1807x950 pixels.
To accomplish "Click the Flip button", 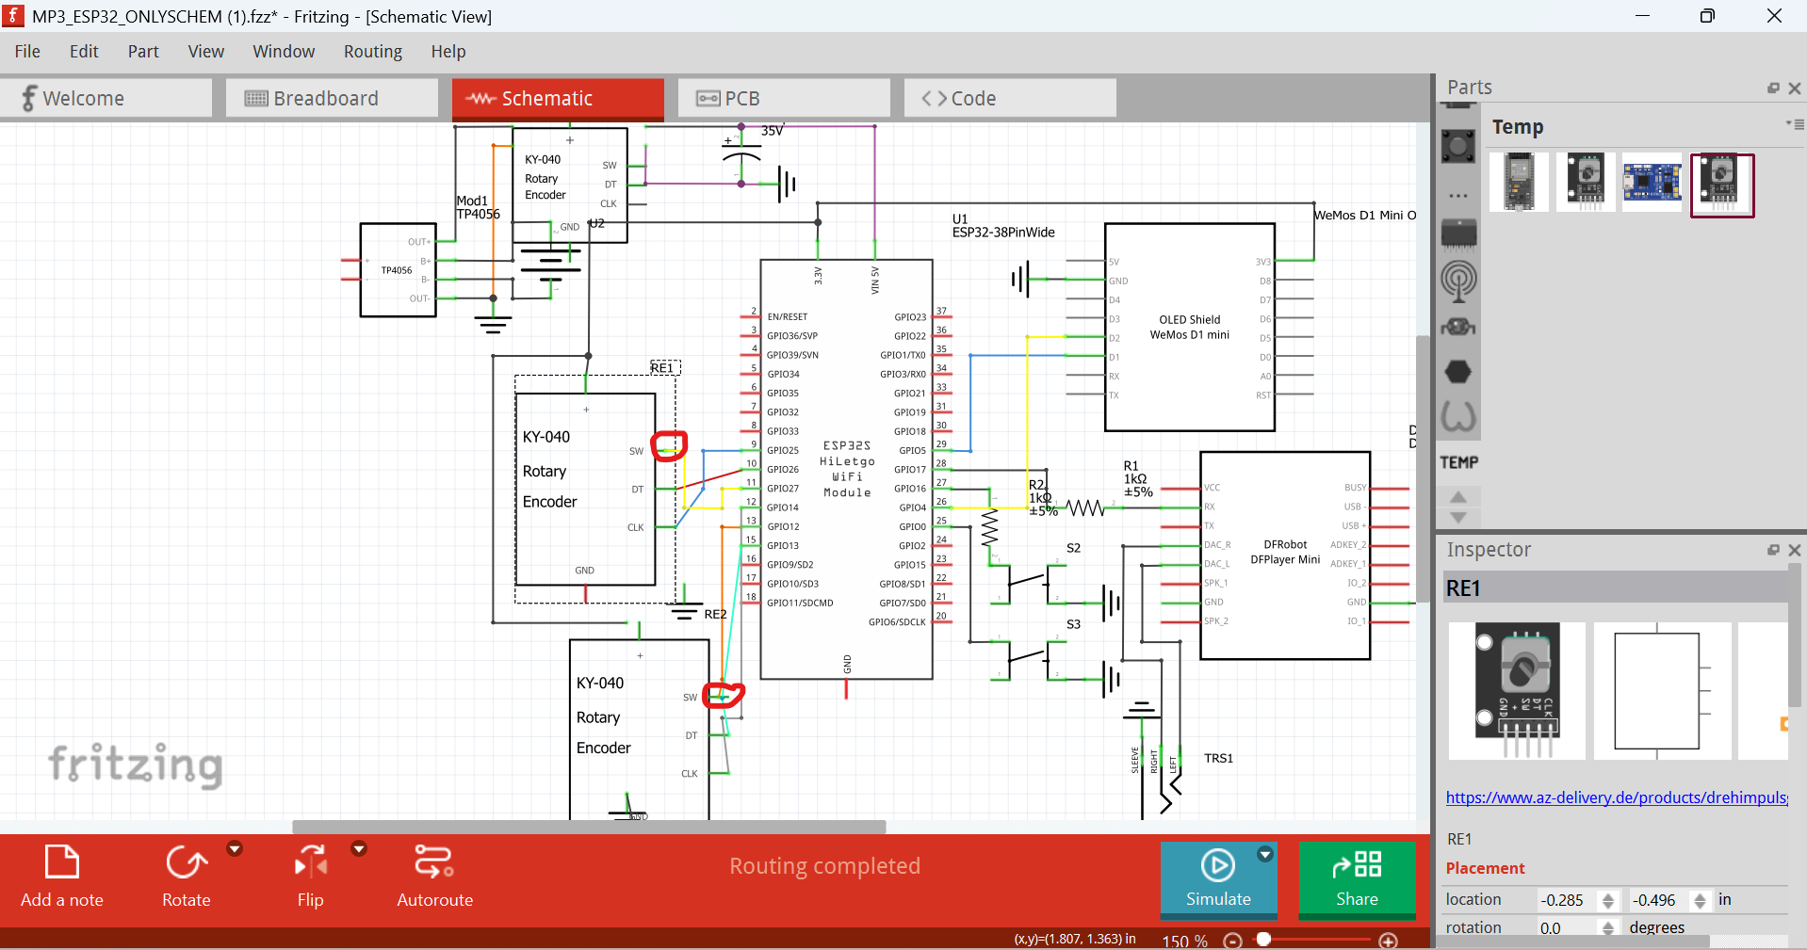I will 311,877.
